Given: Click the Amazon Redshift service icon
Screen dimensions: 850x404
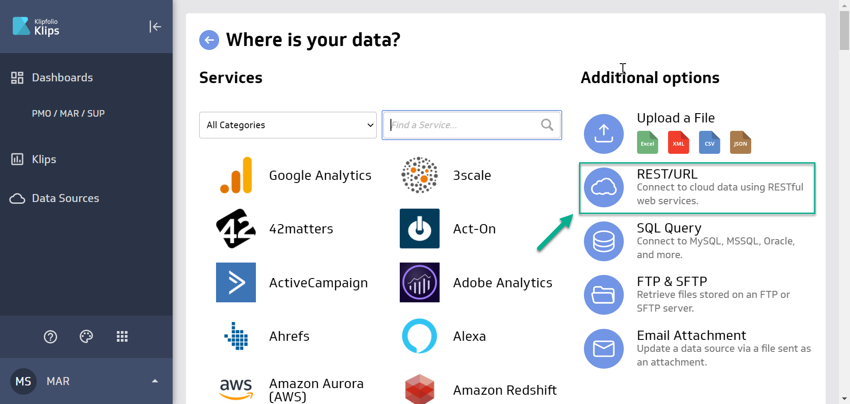Looking at the screenshot, I should pos(419,389).
